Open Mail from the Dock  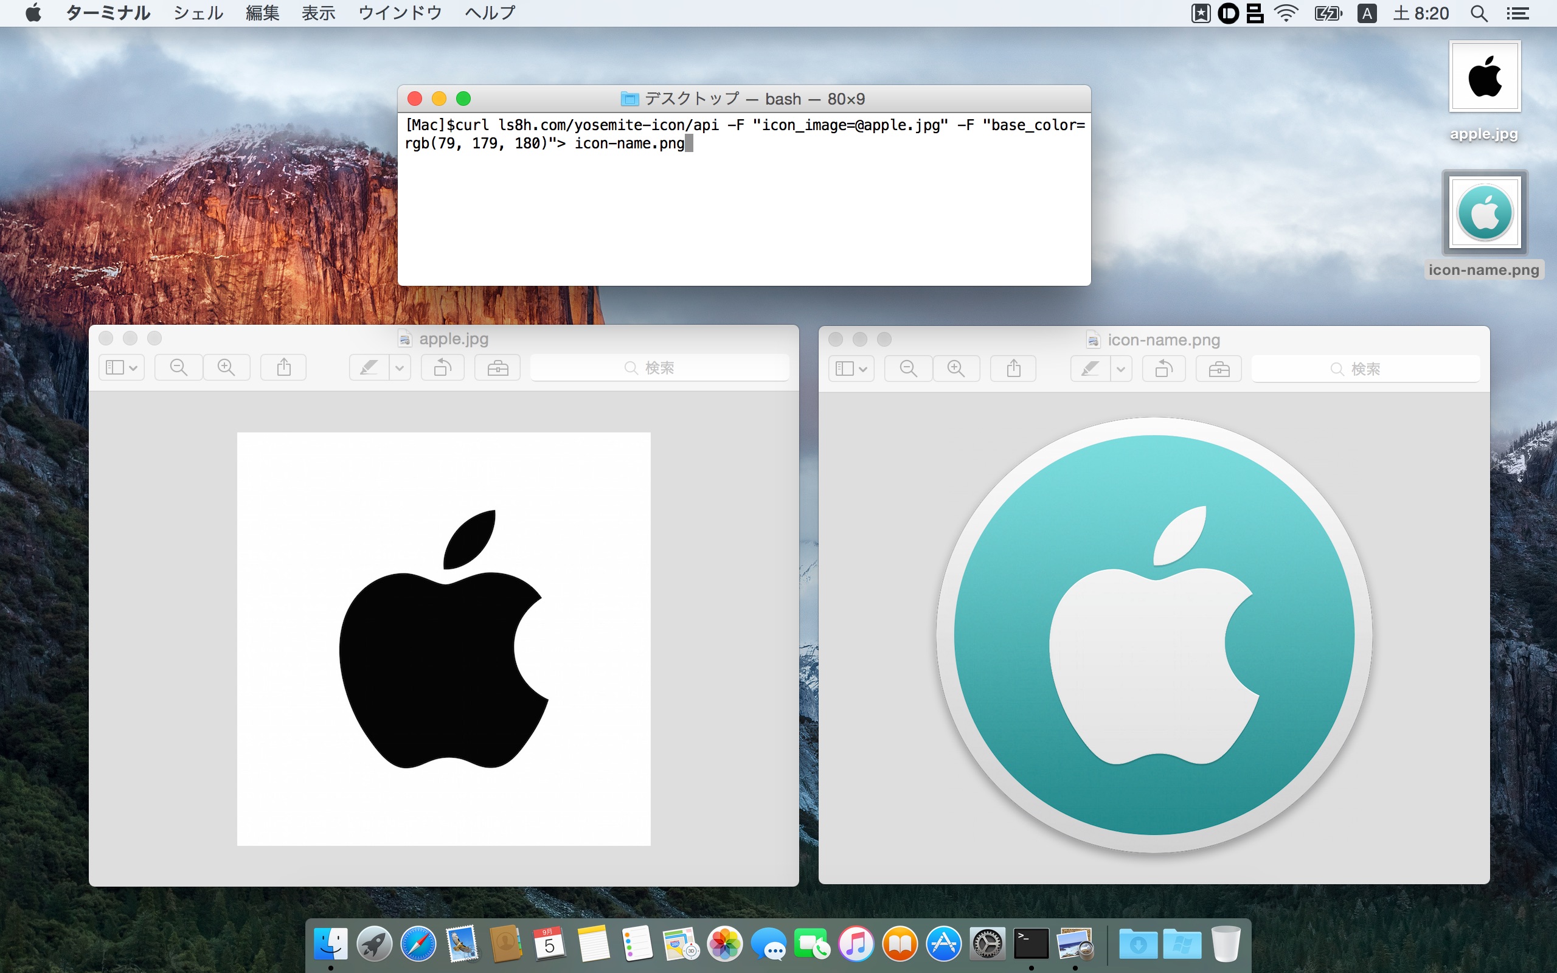tap(462, 944)
